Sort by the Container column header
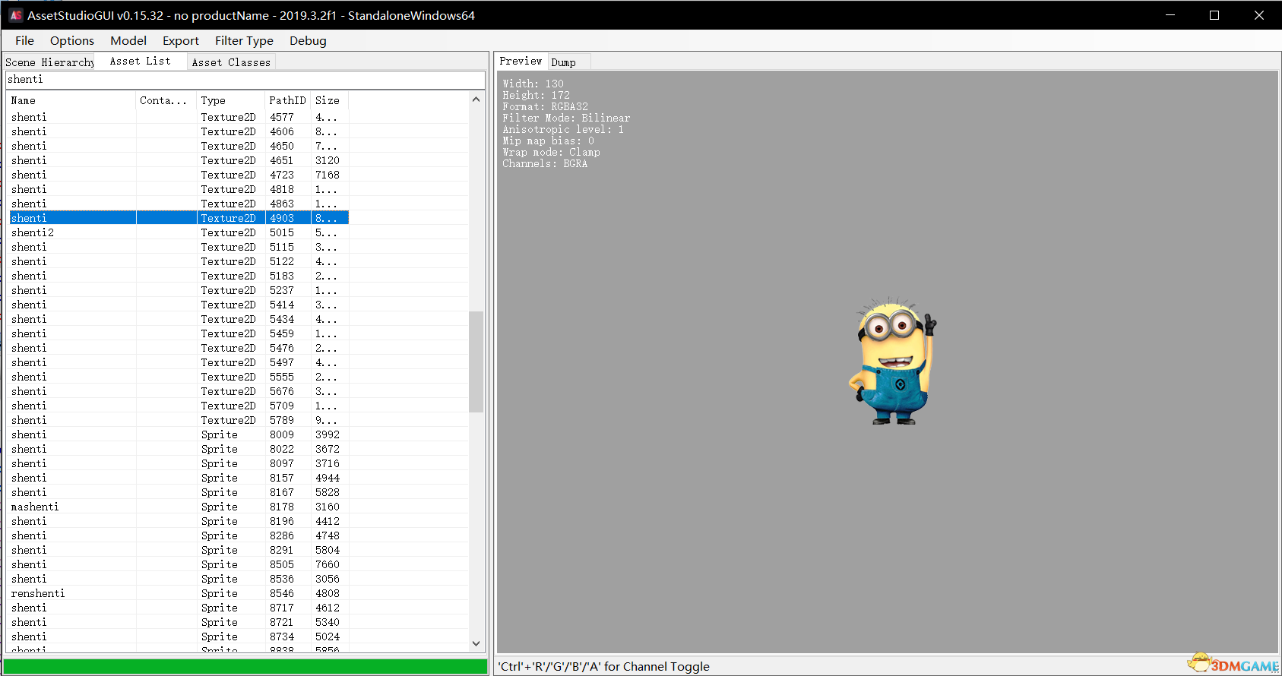The image size is (1282, 676). [166, 100]
